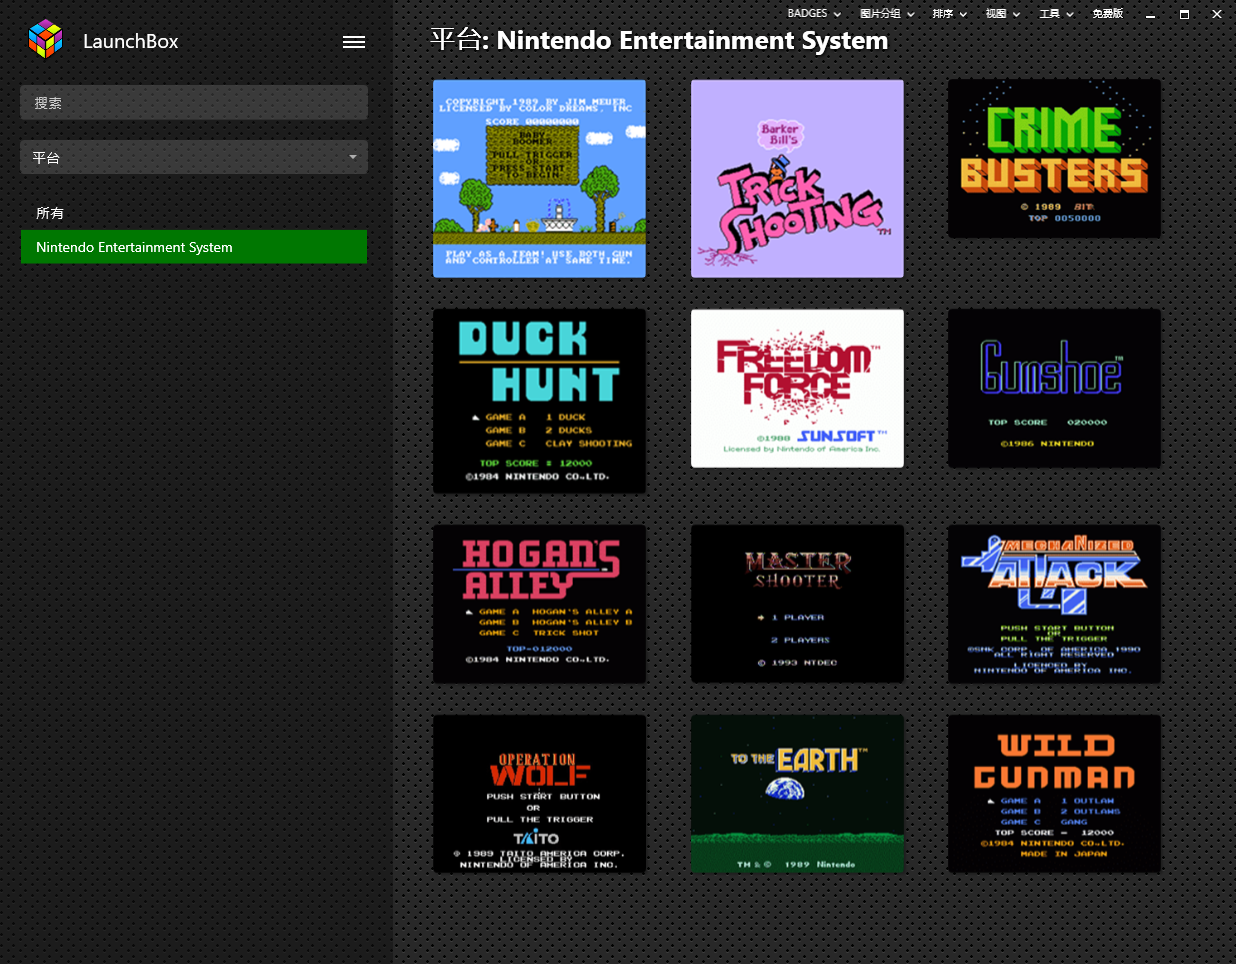Viewport: 1236px width, 964px height.
Task: Expand the BADGES dropdown menu
Action: (x=814, y=14)
